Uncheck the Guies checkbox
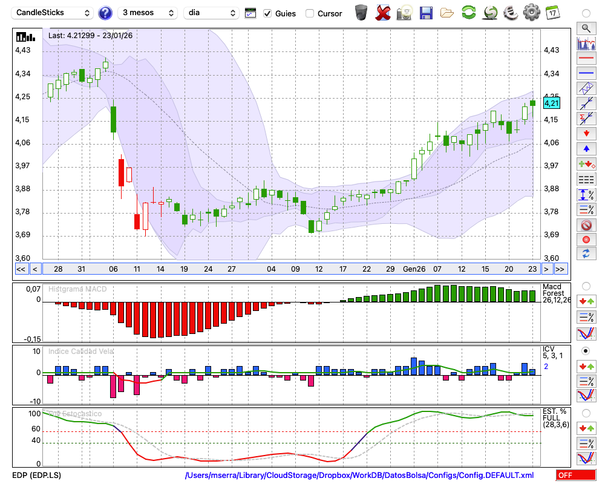 [267, 13]
